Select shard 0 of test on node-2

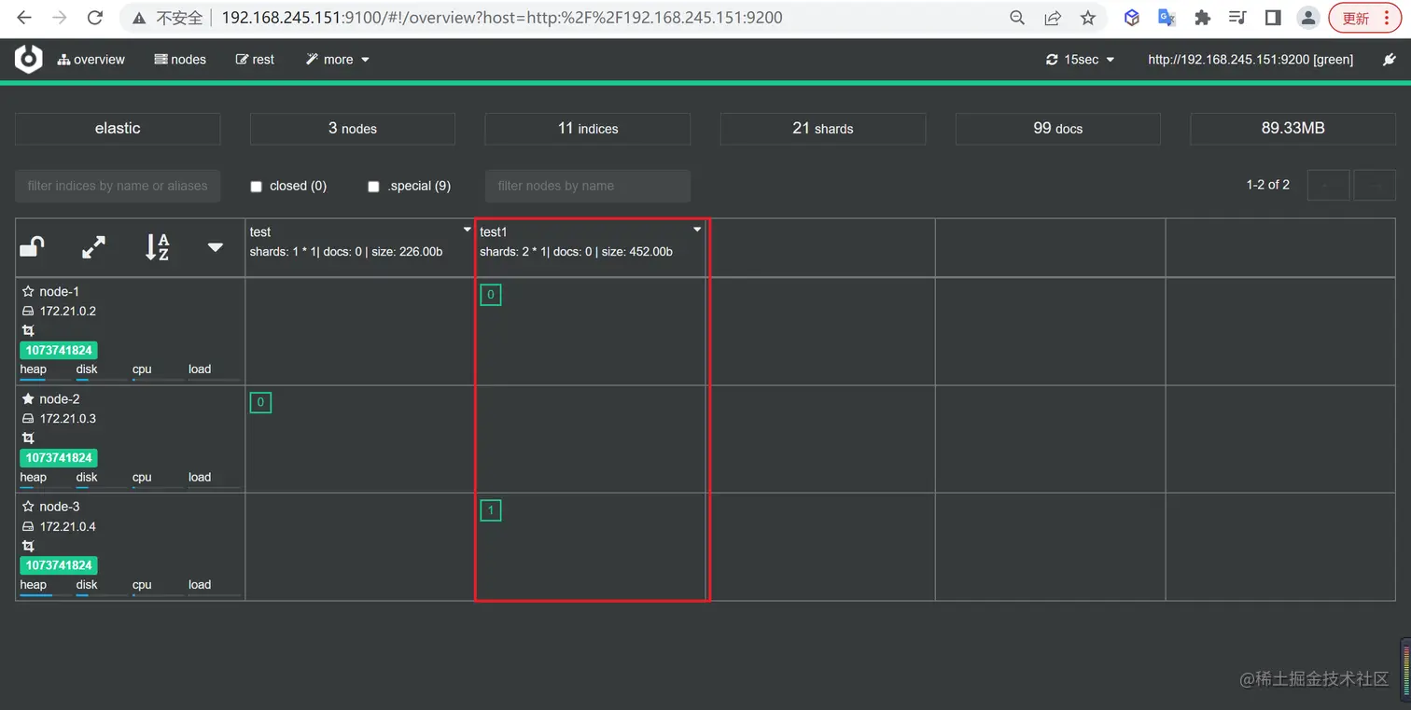point(260,403)
